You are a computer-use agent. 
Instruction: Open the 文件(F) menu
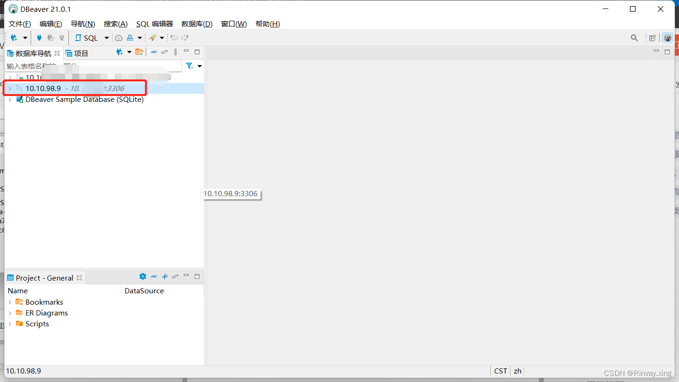(x=20, y=24)
